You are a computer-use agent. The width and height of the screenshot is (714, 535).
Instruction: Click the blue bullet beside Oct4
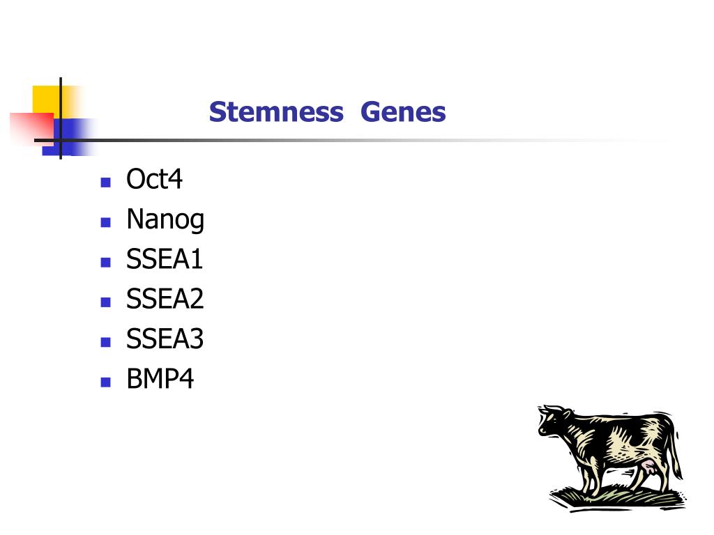[x=106, y=183]
